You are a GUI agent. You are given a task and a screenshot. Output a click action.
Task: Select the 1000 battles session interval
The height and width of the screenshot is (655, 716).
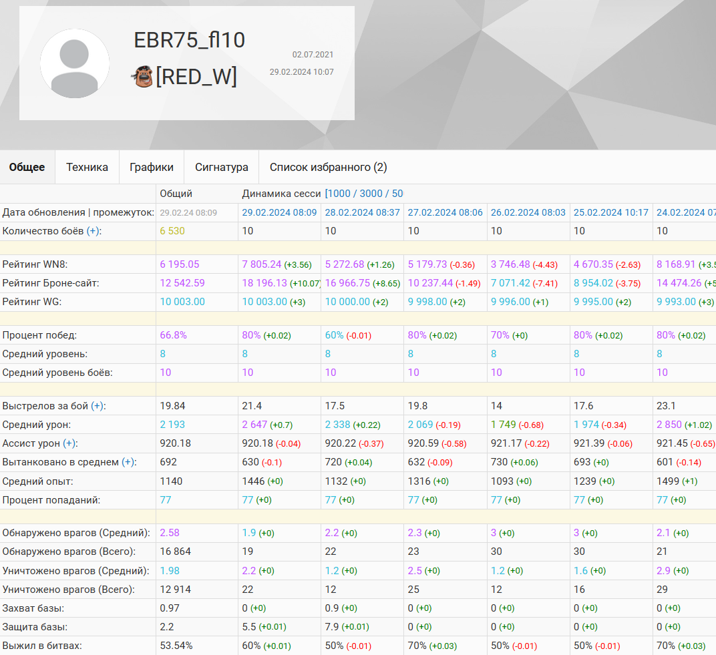pos(339,194)
